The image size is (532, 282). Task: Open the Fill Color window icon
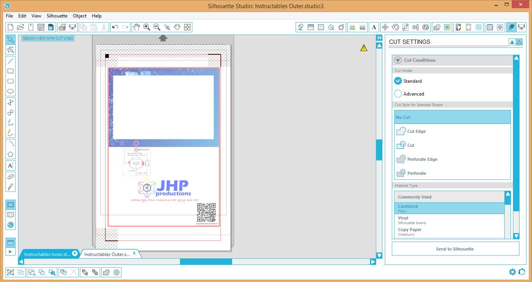tap(300, 27)
